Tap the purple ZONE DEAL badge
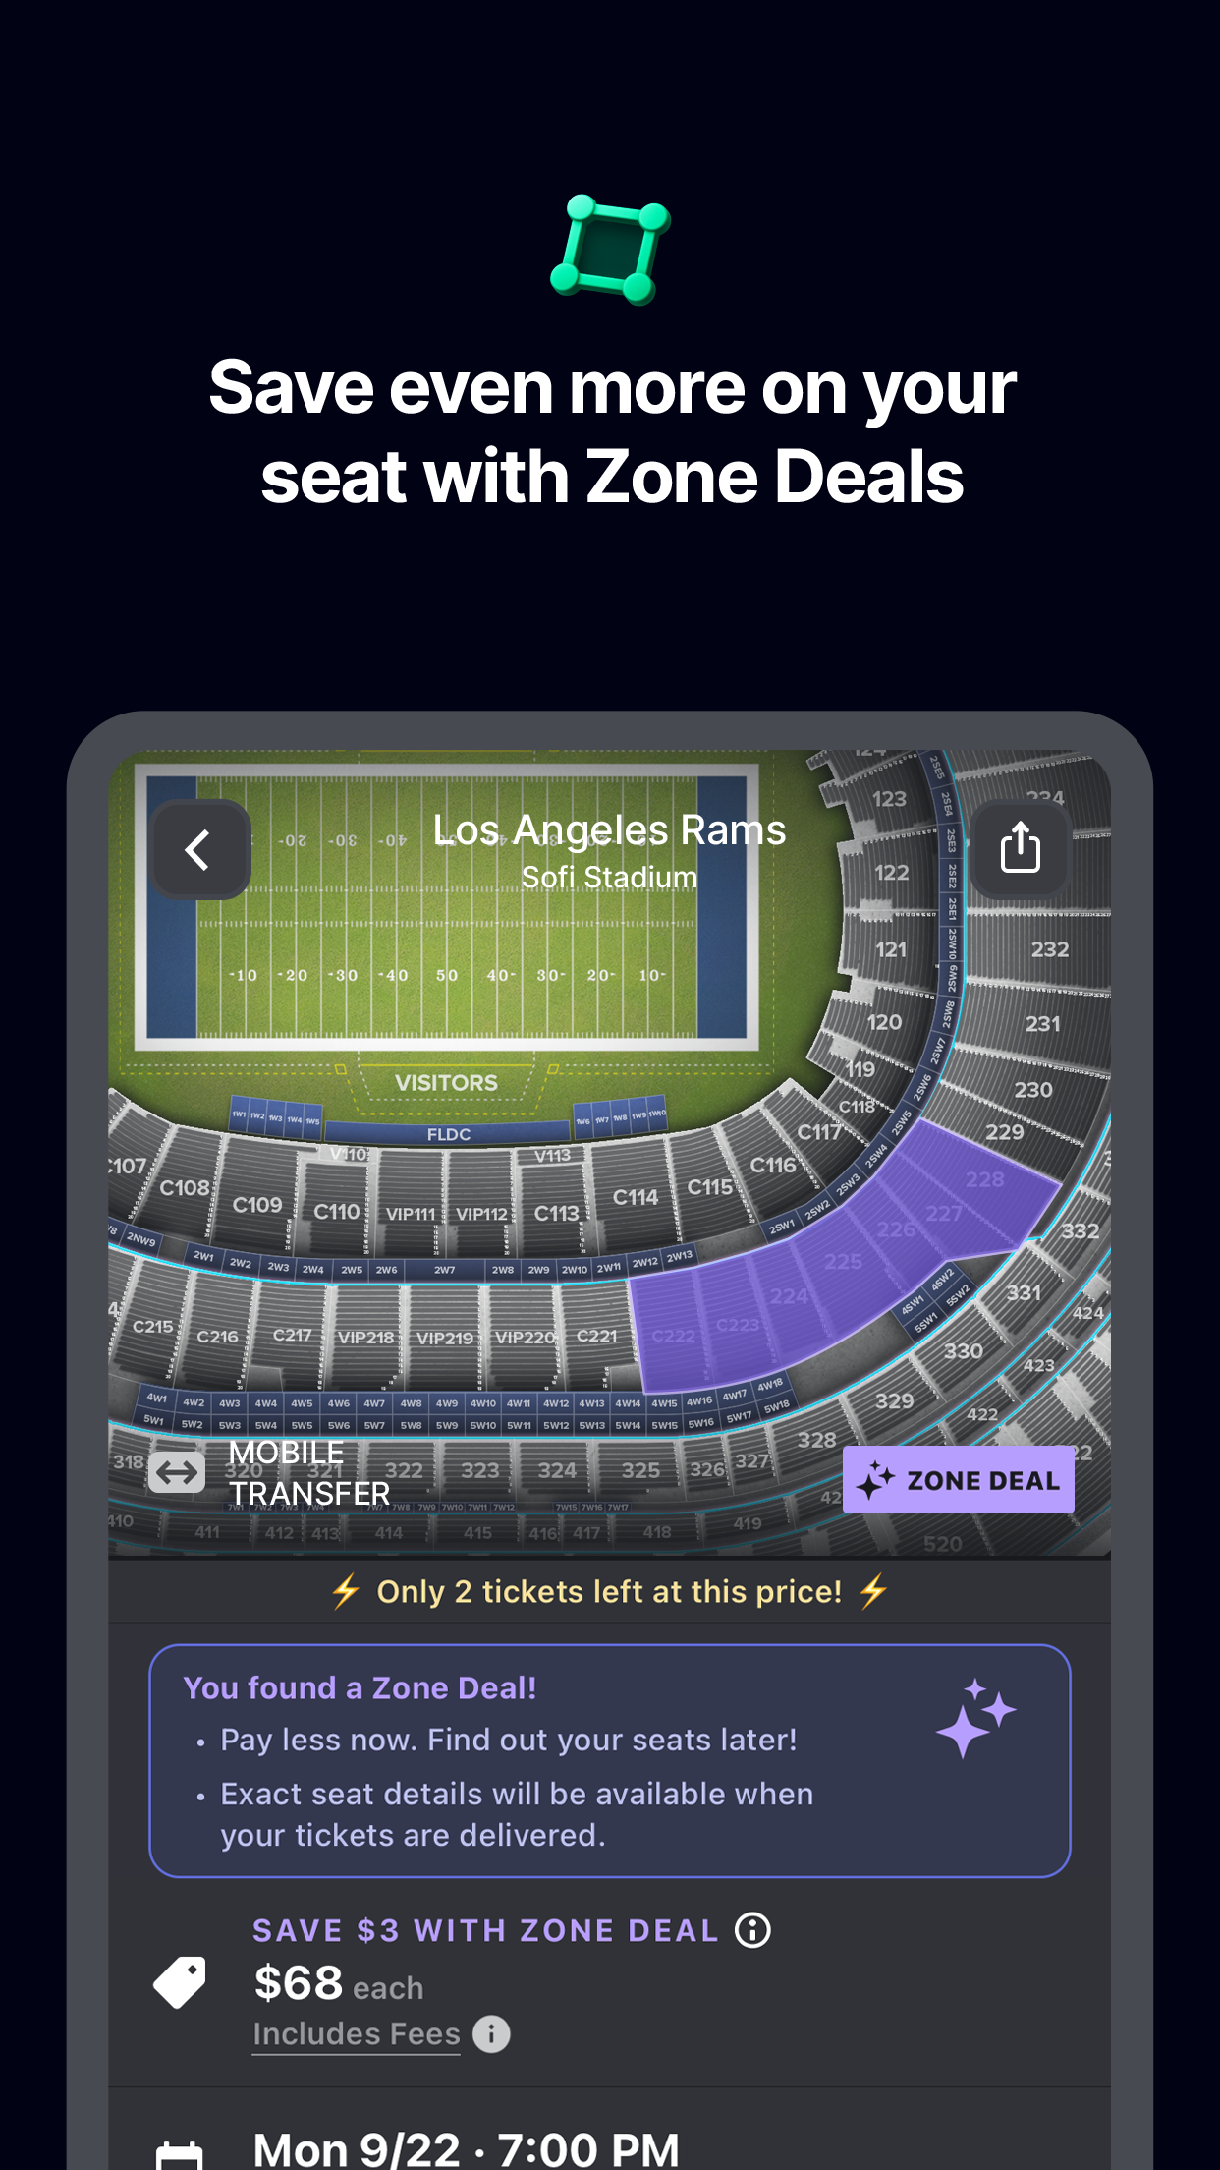The width and height of the screenshot is (1220, 2170). [958, 1479]
